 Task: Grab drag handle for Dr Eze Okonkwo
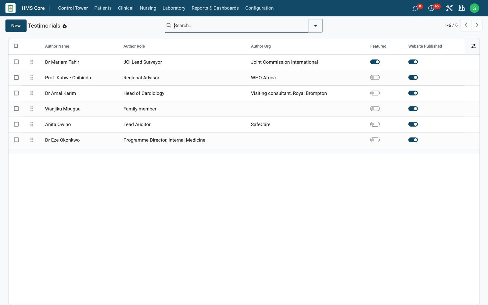(x=32, y=140)
